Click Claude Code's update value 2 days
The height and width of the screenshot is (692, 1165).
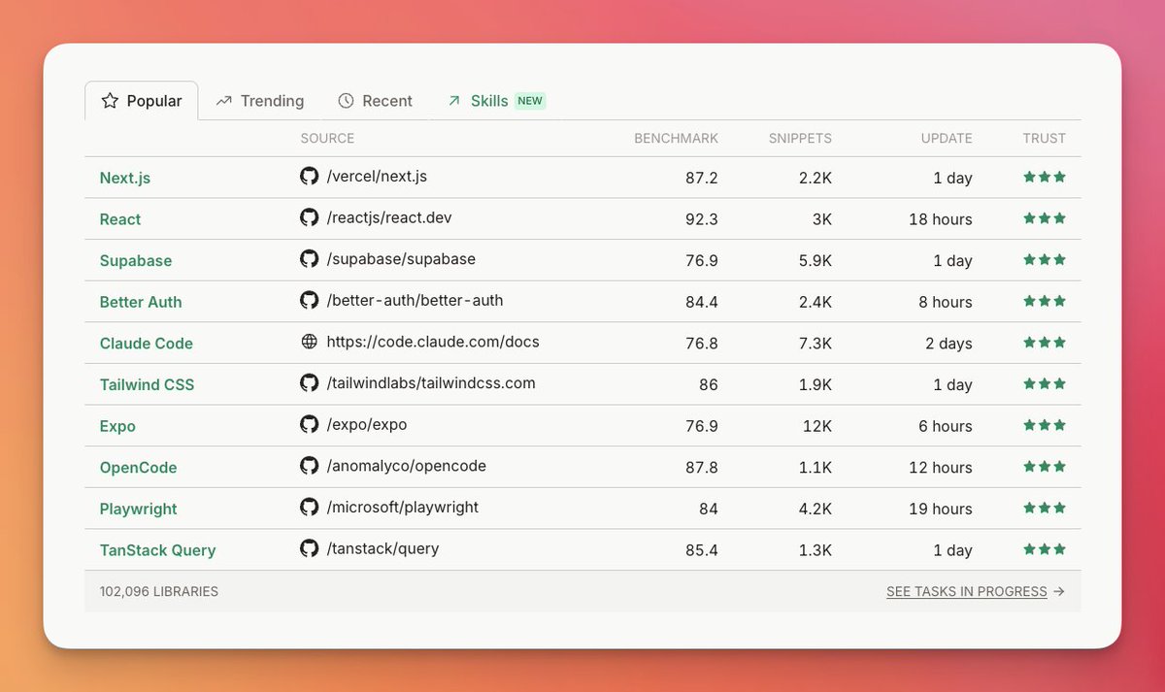(x=949, y=344)
